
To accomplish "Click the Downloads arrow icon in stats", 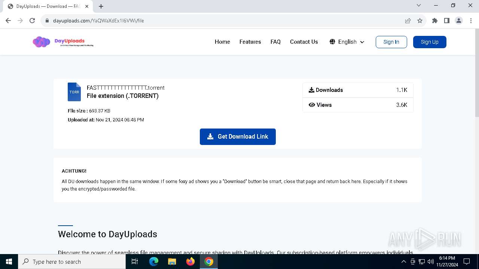I will (x=311, y=90).
